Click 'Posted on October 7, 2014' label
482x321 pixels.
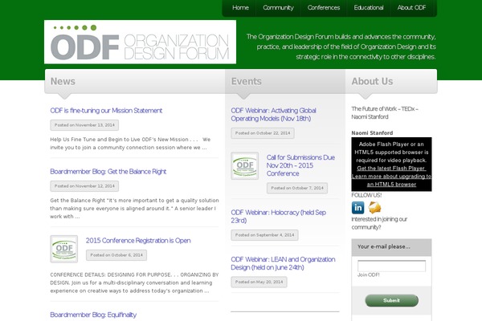click(297, 188)
